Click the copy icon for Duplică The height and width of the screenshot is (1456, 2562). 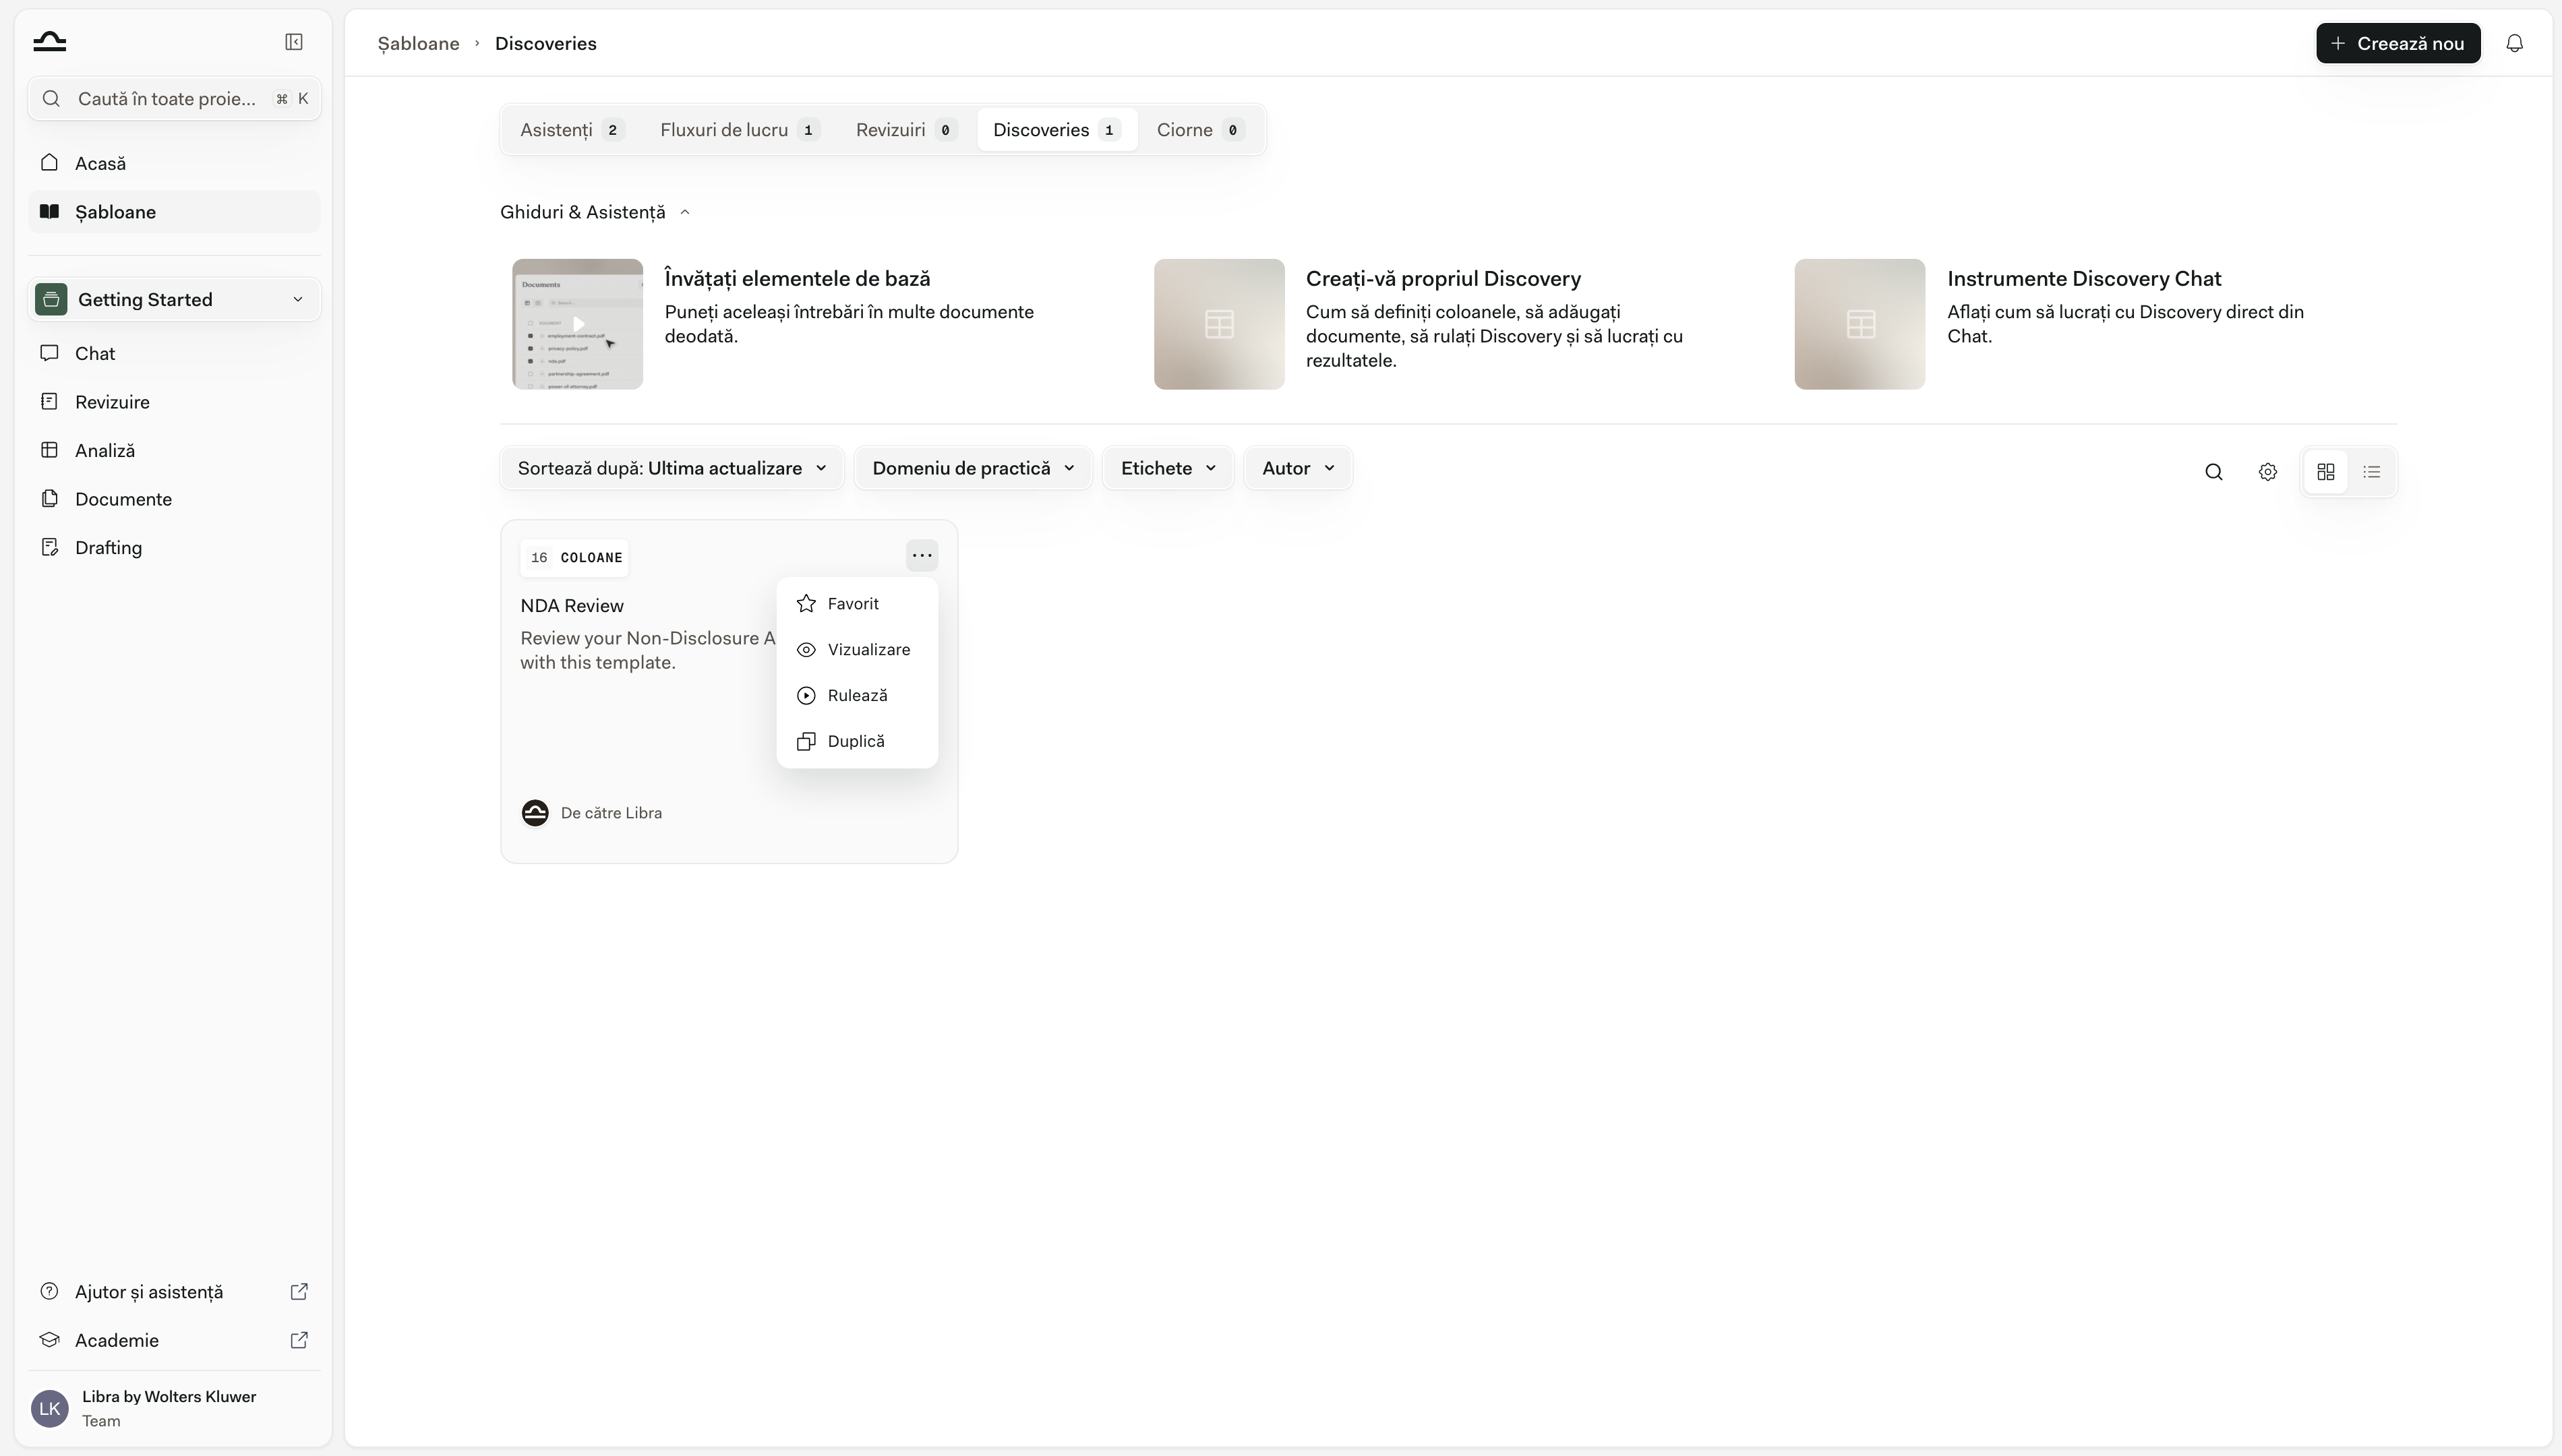pos(806,741)
